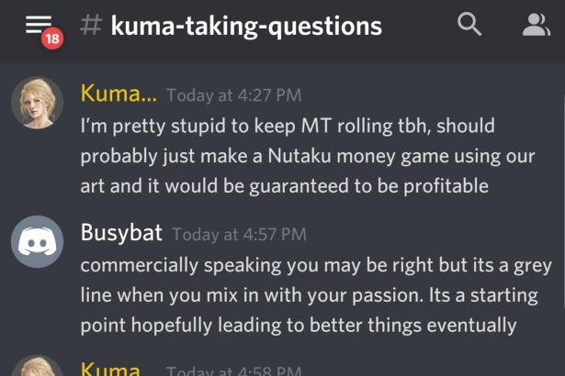This screenshot has height=376, width=565.
Task: Click the cut-off 4:58 PM timestamp
Action: tap(233, 370)
